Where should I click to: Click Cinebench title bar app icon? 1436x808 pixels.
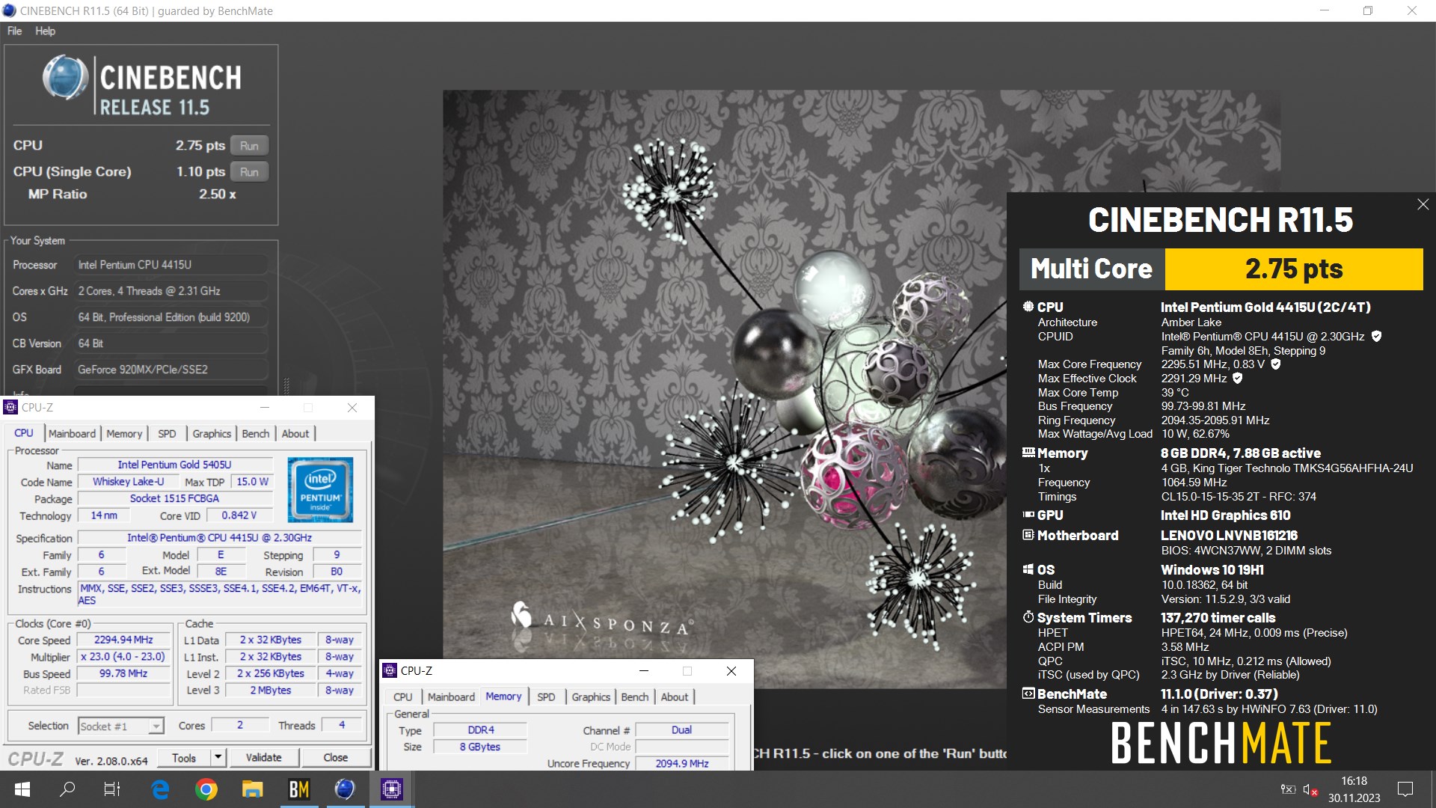point(9,10)
